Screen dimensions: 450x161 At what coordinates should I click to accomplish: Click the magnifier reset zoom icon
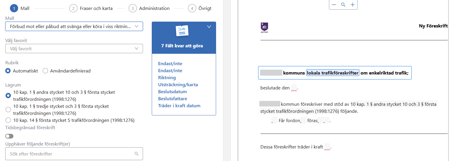tap(343, 5)
